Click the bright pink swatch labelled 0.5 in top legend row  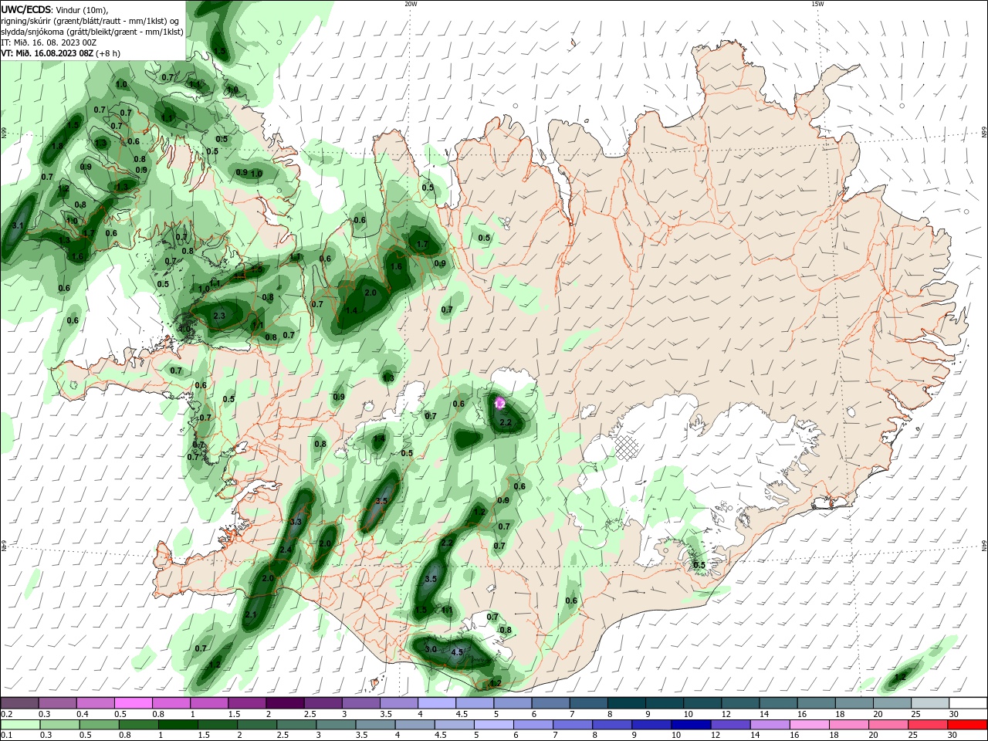point(133,703)
